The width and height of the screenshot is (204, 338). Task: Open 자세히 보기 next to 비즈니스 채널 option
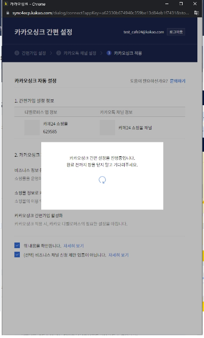[119, 255]
